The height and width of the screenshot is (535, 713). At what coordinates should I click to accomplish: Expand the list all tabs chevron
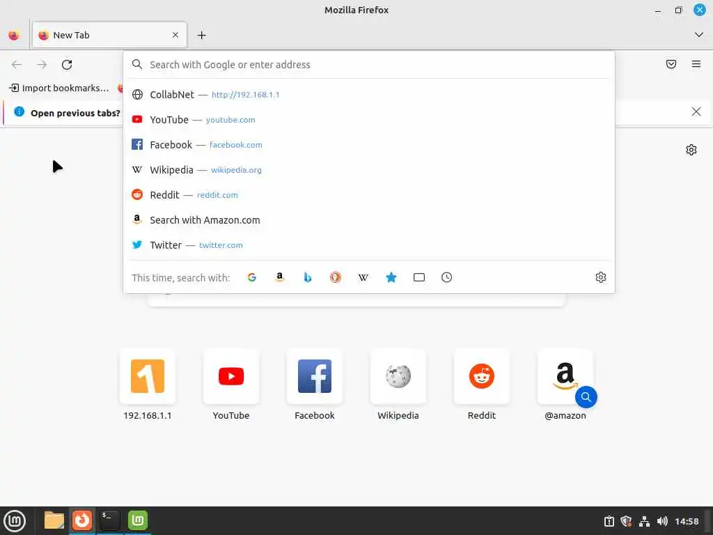pyautogui.click(x=699, y=35)
